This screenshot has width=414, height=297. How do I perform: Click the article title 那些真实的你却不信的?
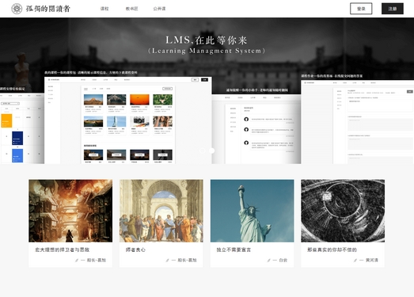click(332, 249)
